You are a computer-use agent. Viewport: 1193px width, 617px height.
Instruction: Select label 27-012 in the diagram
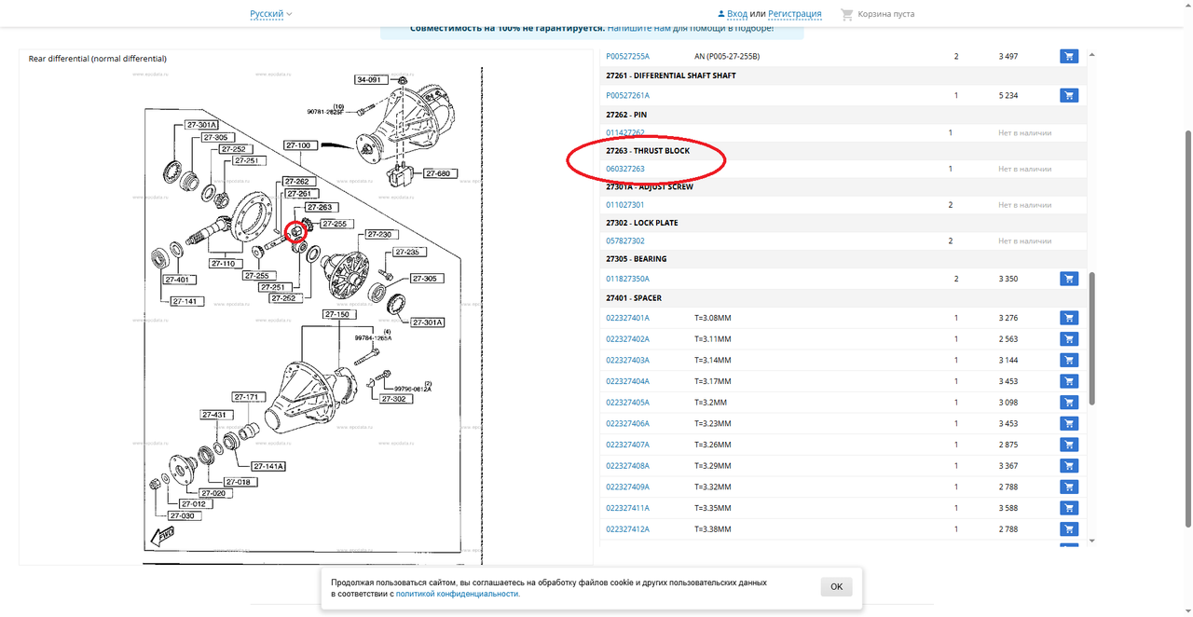pyautogui.click(x=194, y=504)
